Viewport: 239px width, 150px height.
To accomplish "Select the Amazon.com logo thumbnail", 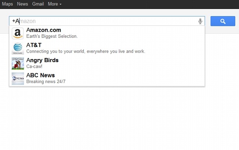I will coord(18,33).
